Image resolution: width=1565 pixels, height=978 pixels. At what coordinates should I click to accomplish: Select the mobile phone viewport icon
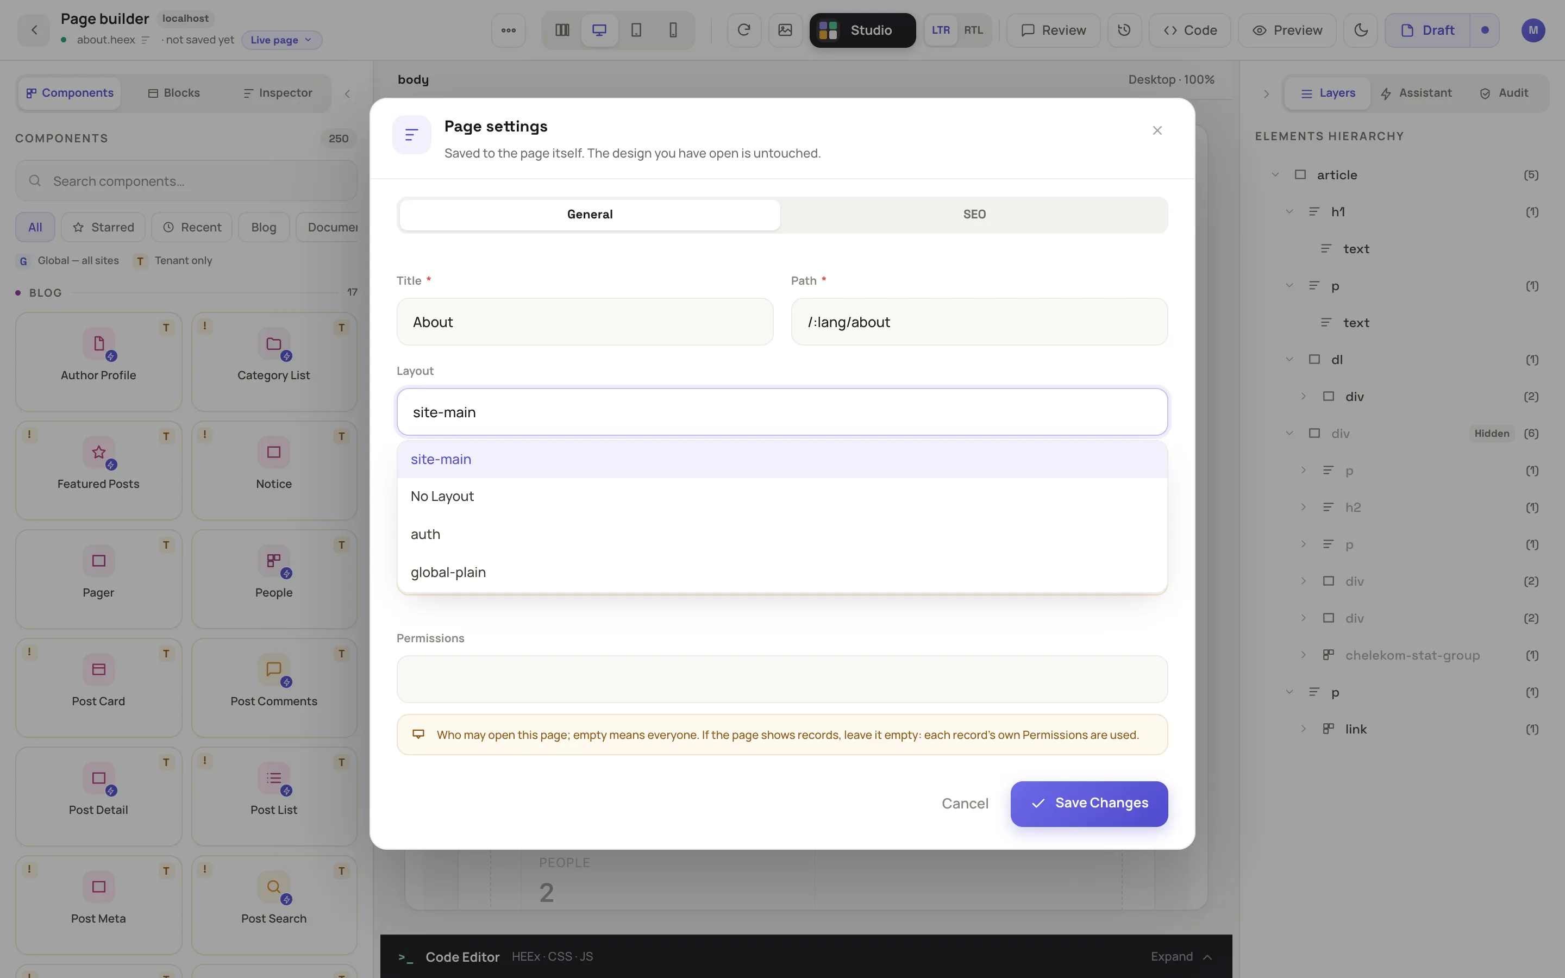tap(673, 30)
